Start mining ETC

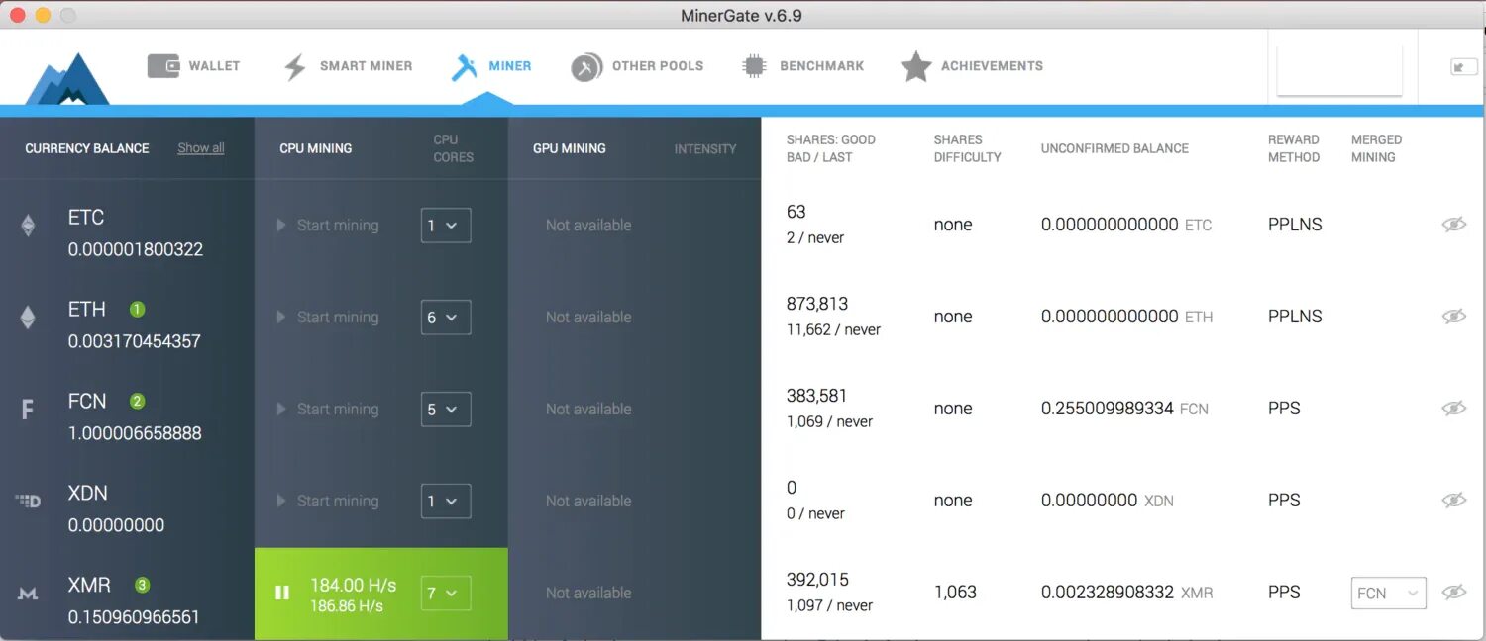click(328, 226)
